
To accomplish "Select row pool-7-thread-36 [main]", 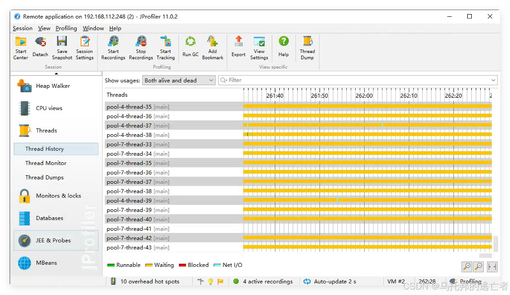I will tap(298, 173).
